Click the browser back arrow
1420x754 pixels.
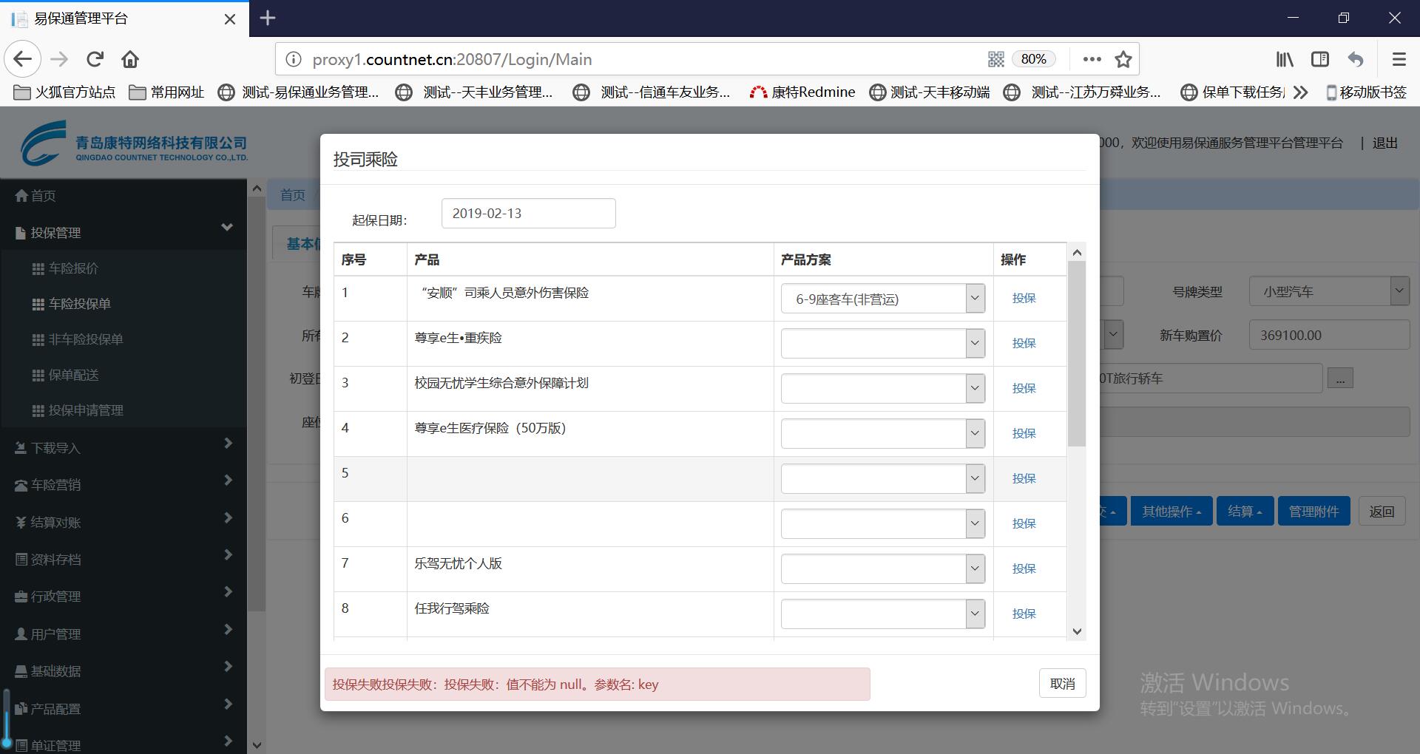coord(23,59)
